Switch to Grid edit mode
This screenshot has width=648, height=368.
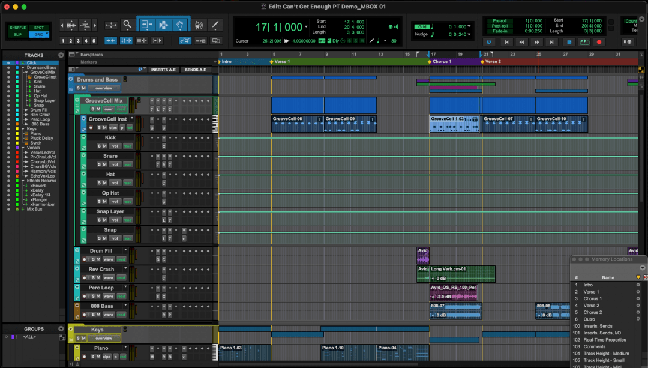point(39,35)
